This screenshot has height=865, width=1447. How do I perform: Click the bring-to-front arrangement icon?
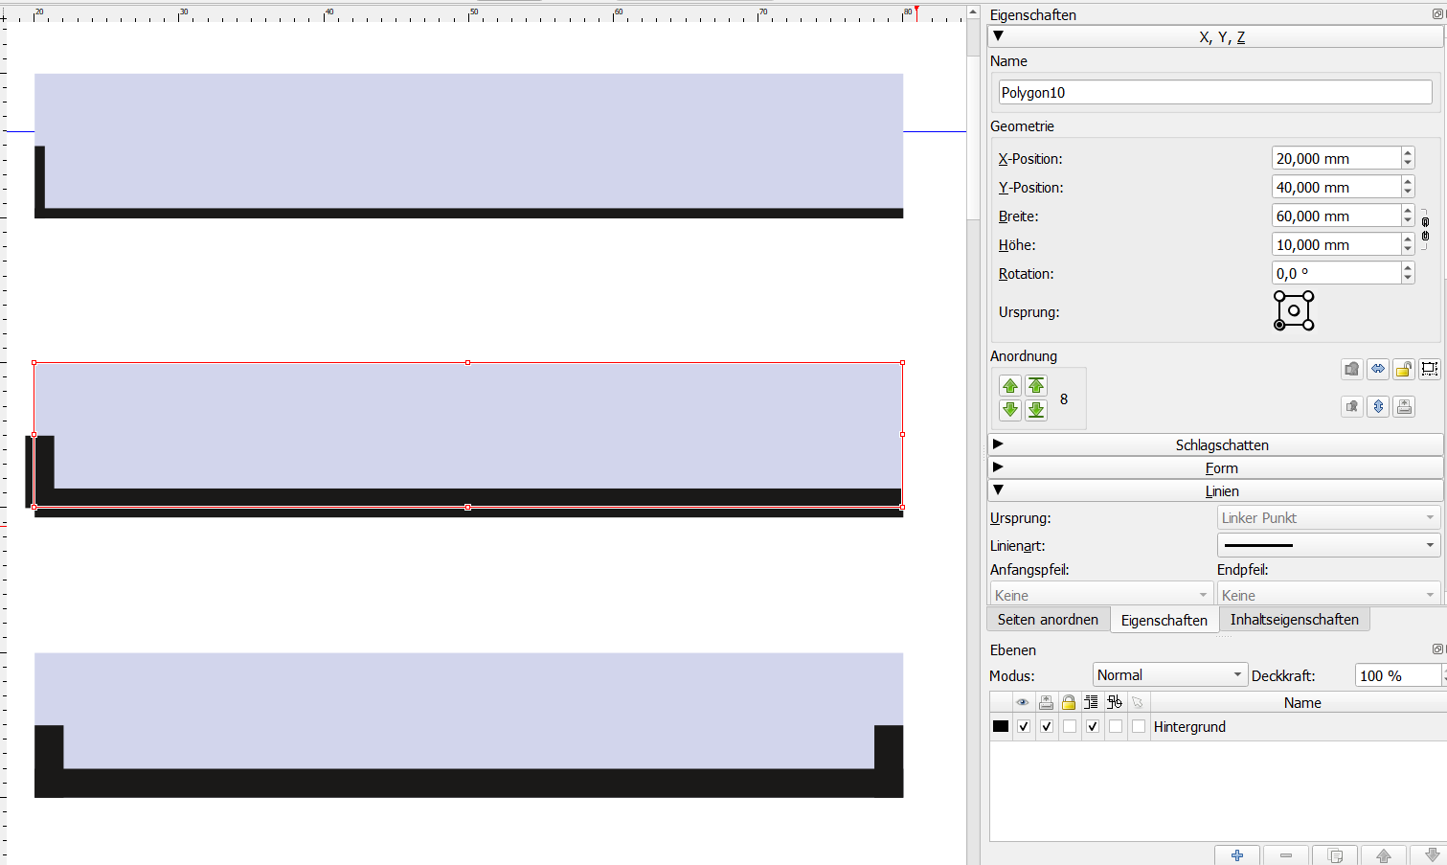[1036, 386]
